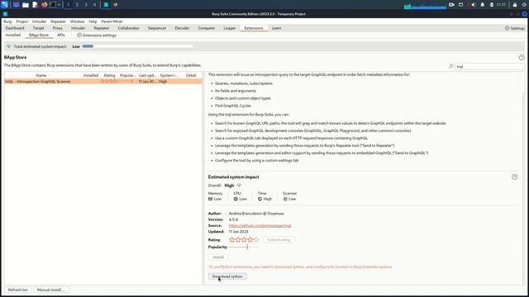Click the Memory impact icon
The height and width of the screenshot is (297, 529).
pos(210,199)
